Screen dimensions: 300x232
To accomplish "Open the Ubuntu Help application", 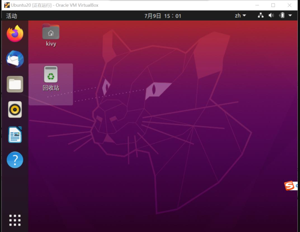I will pyautogui.click(x=15, y=160).
